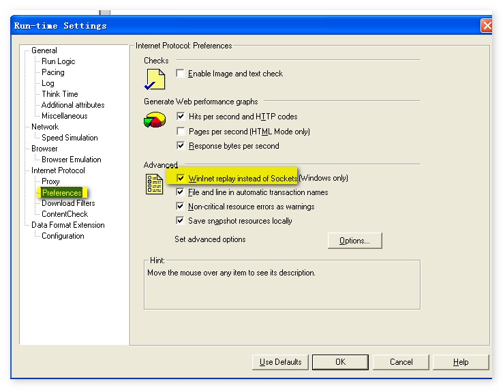Select Network in the tree
The image size is (503, 390).
[x=45, y=127]
